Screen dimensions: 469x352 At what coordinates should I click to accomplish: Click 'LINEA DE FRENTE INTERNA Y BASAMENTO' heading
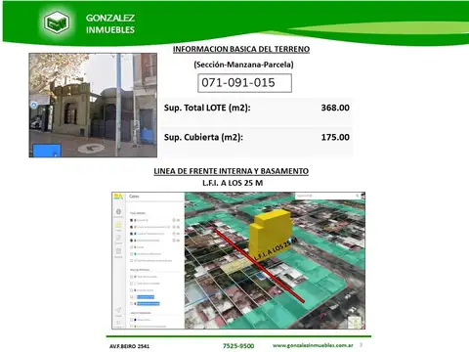click(x=232, y=171)
